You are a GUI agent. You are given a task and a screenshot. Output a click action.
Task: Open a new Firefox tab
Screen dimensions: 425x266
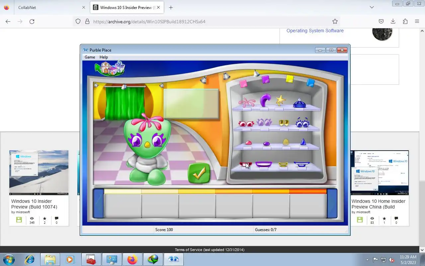[x=171, y=7]
